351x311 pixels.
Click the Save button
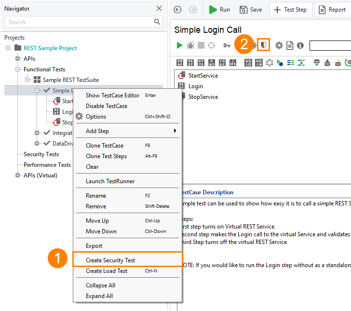tap(251, 10)
